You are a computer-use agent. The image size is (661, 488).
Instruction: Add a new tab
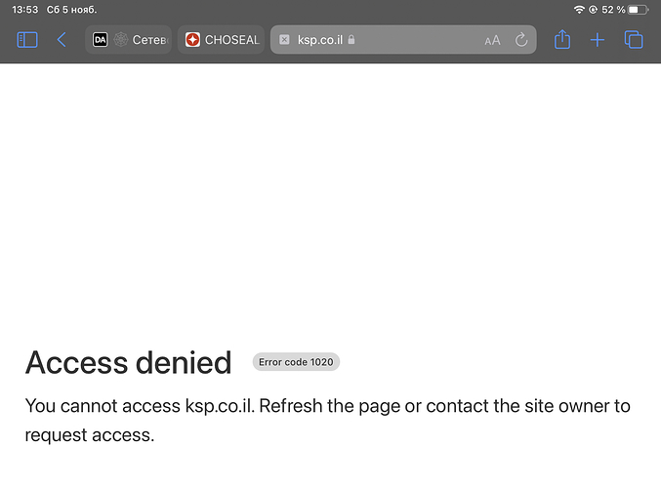(x=598, y=40)
